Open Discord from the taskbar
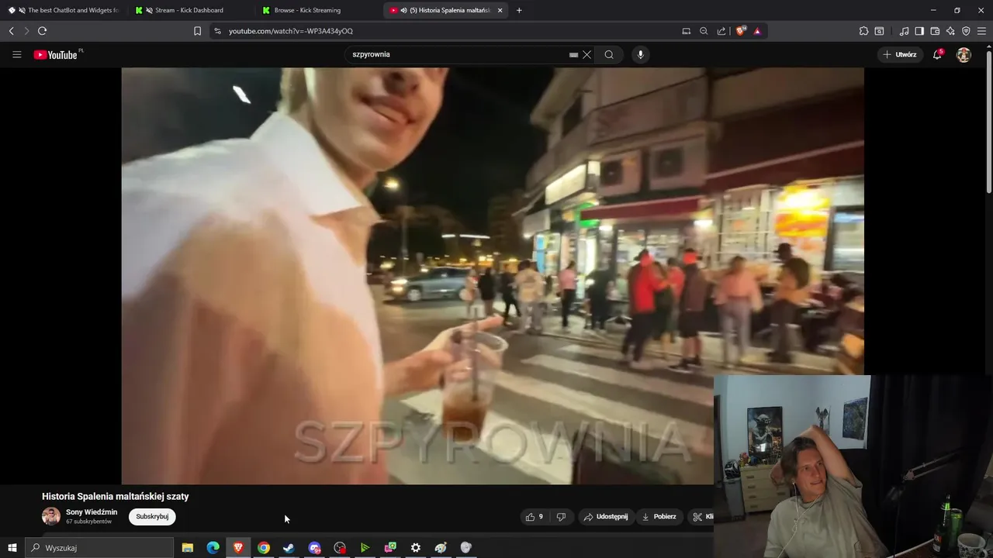The height and width of the screenshot is (558, 993). coord(314,548)
